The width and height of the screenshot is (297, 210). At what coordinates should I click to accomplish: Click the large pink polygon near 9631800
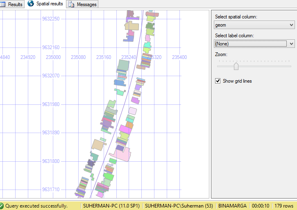pos(122,154)
